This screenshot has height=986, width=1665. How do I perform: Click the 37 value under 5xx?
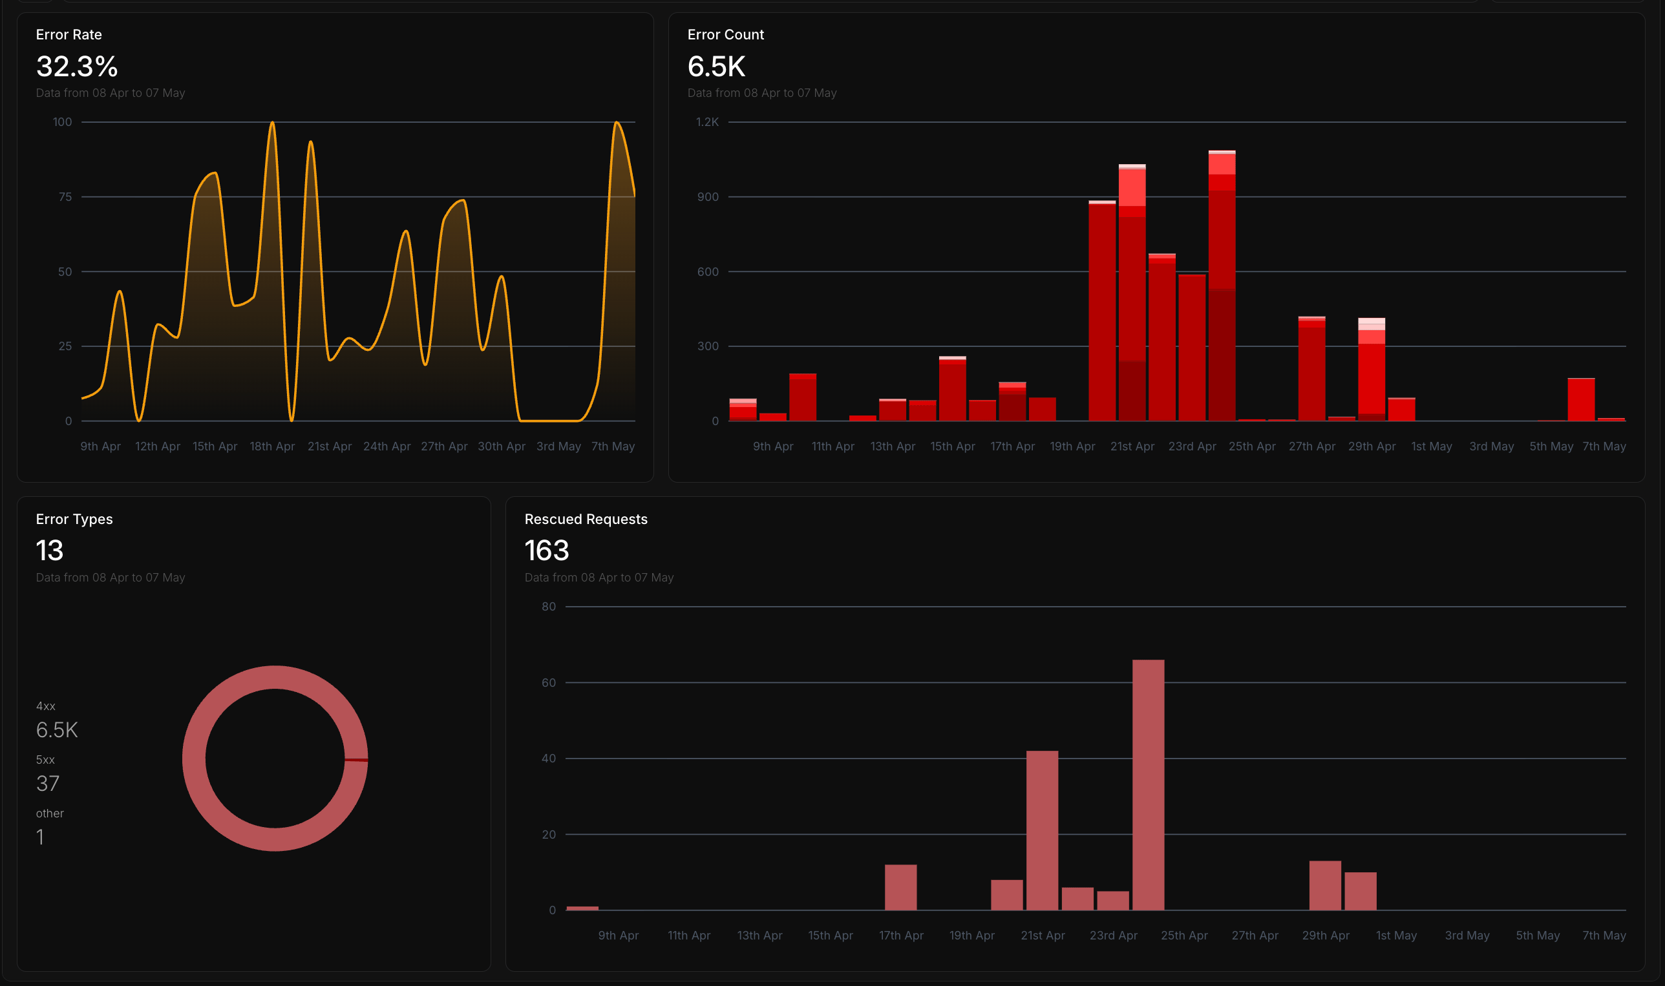point(48,783)
